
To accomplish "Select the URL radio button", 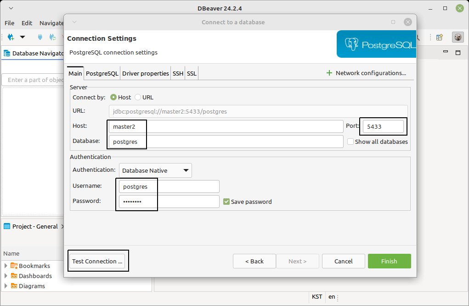I will [x=138, y=97].
